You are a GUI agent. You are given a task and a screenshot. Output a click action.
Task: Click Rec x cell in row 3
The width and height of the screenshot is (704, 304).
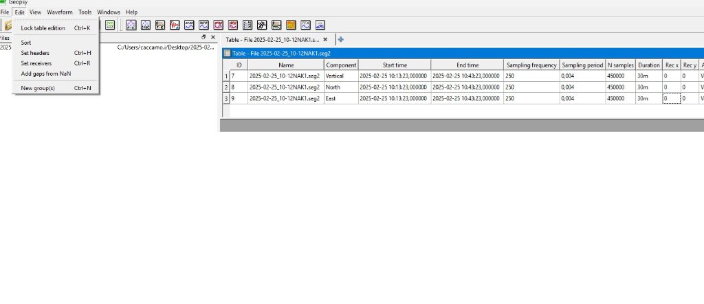click(670, 99)
